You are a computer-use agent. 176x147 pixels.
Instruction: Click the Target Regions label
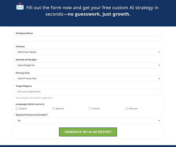(24, 86)
